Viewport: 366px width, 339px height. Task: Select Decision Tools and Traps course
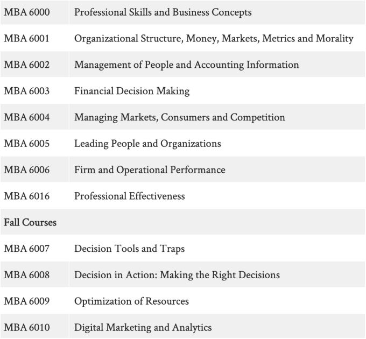point(129,249)
